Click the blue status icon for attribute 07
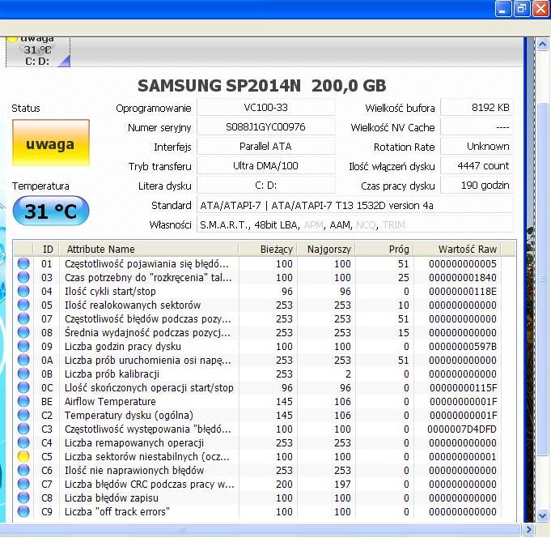 pyautogui.click(x=23, y=318)
